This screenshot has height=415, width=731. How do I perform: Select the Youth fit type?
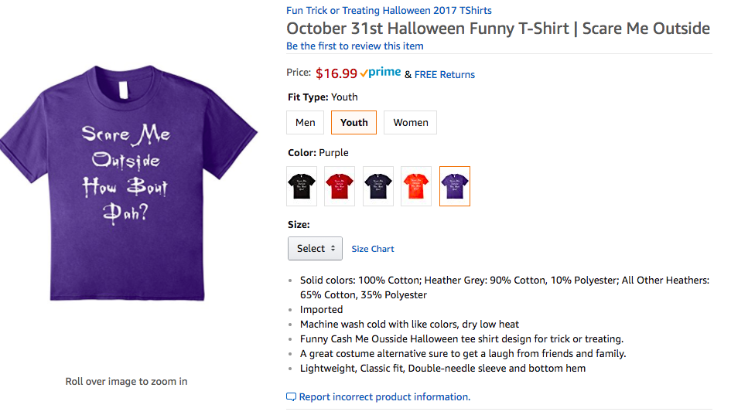pos(354,123)
